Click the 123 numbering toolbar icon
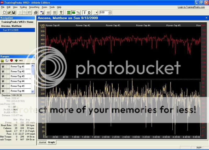 click(78, 12)
